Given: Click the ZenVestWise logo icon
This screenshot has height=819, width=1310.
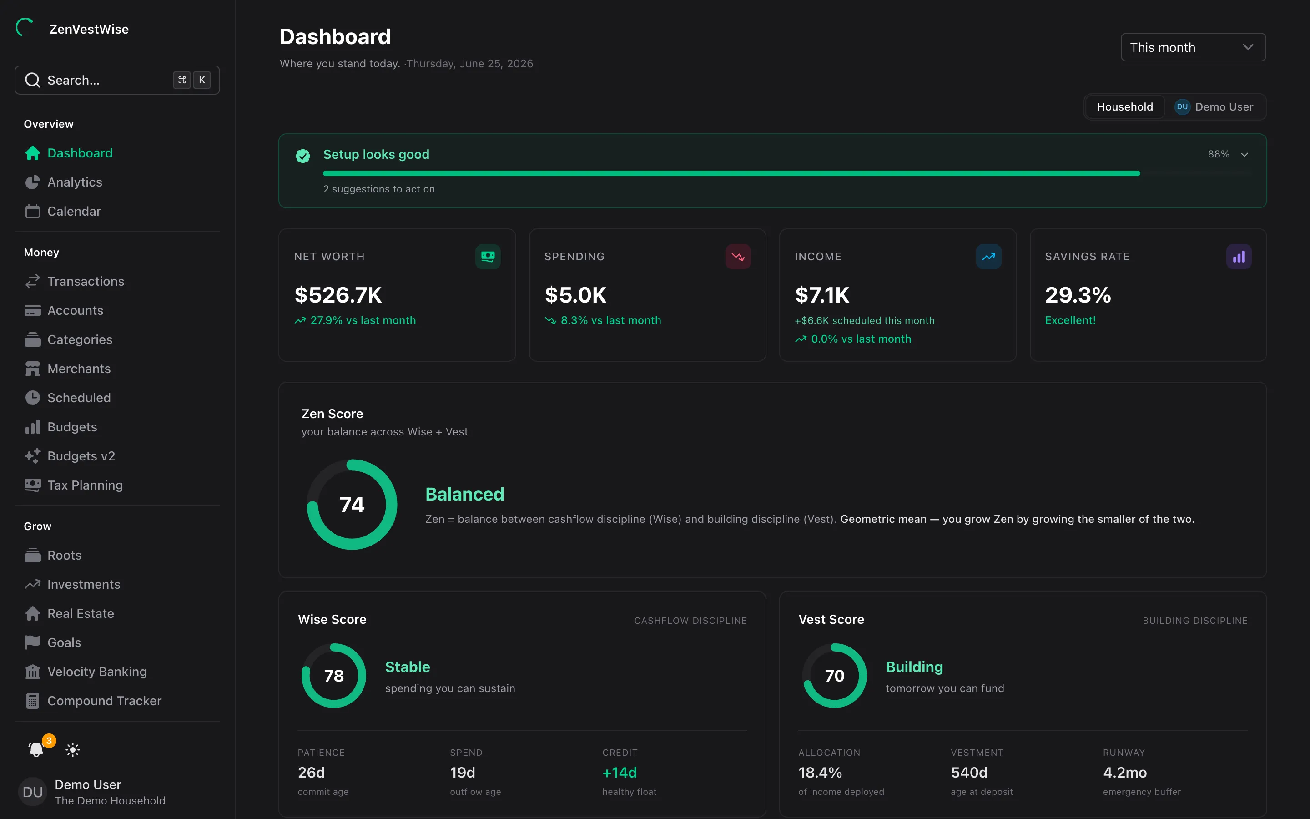Looking at the screenshot, I should [25, 28].
